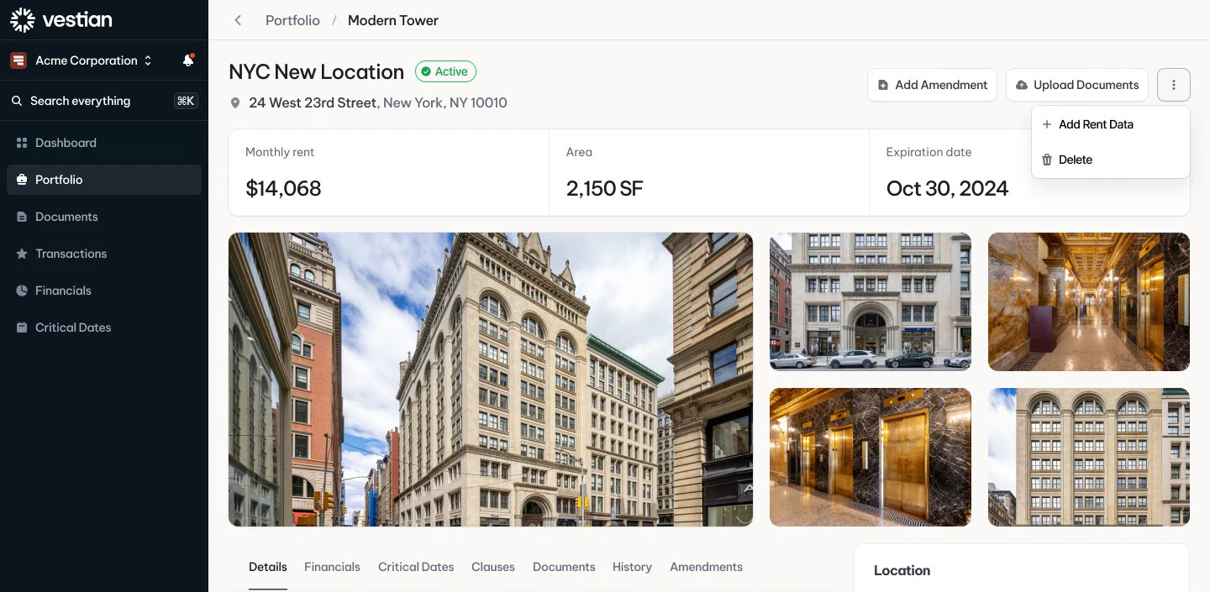Viewport: 1210px width, 592px height.
Task: Click the Upload Documents button
Action: 1076,85
